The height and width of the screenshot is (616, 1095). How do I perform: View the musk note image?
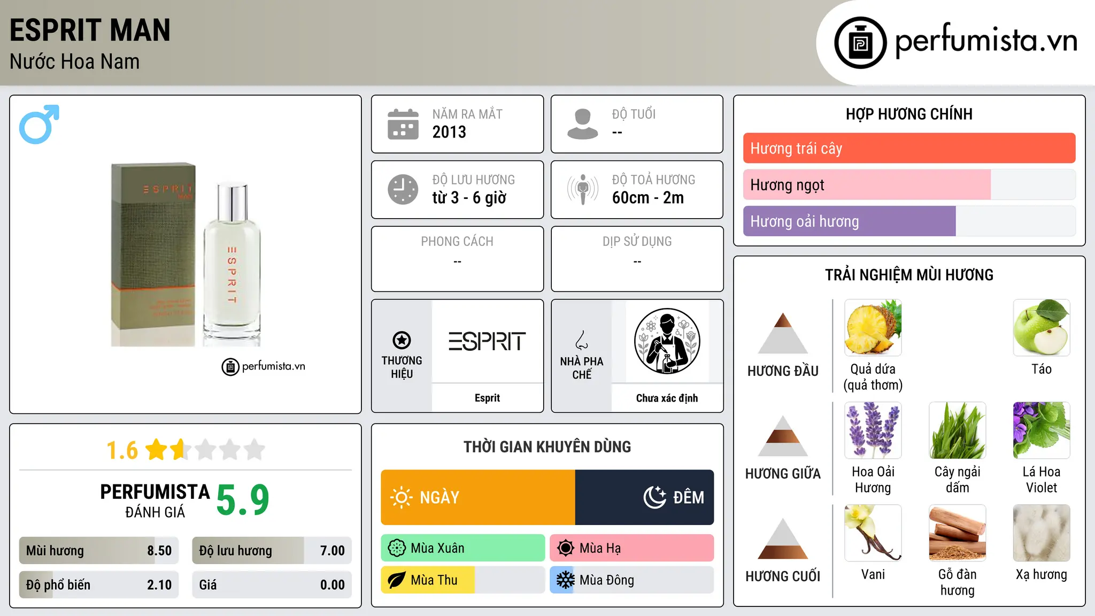pos(1042,533)
